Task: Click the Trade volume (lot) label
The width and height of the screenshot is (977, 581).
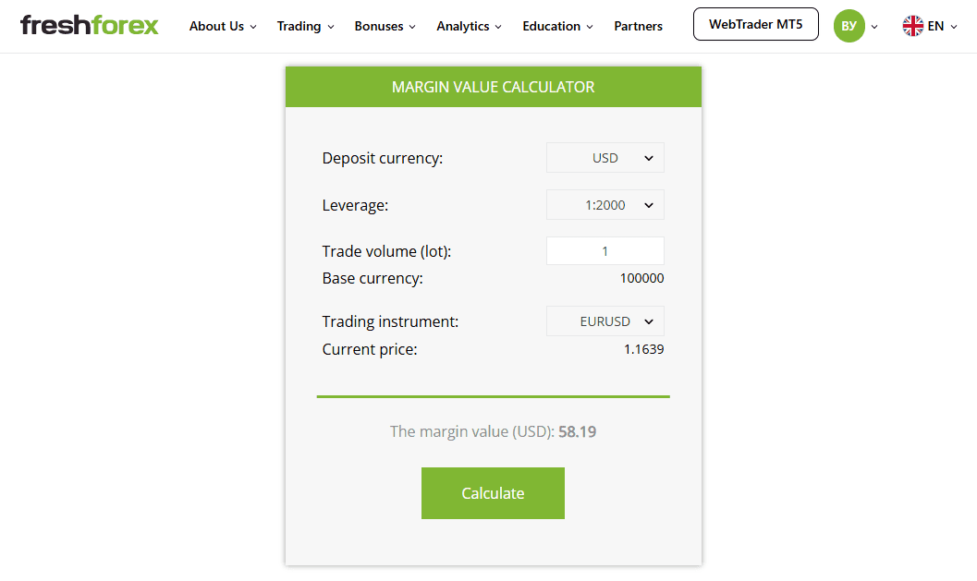Action: pyautogui.click(x=386, y=251)
